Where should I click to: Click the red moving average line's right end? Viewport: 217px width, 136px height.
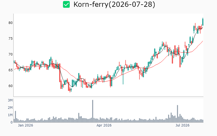point(203,41)
